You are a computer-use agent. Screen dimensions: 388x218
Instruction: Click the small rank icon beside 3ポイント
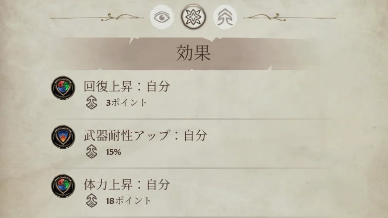coord(92,102)
